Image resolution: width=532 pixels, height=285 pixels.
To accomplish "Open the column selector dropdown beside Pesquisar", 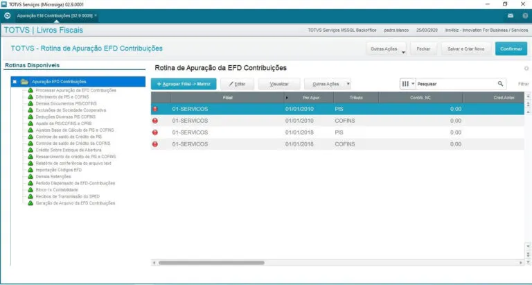I will pyautogui.click(x=408, y=84).
